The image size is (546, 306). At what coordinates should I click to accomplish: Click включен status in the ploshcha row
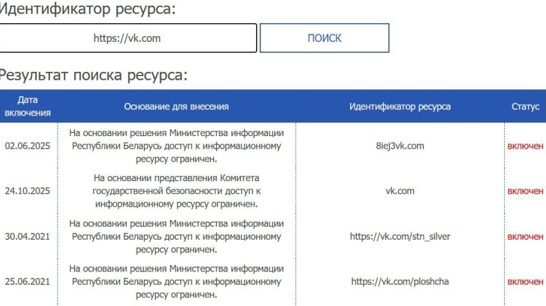pyautogui.click(x=525, y=282)
